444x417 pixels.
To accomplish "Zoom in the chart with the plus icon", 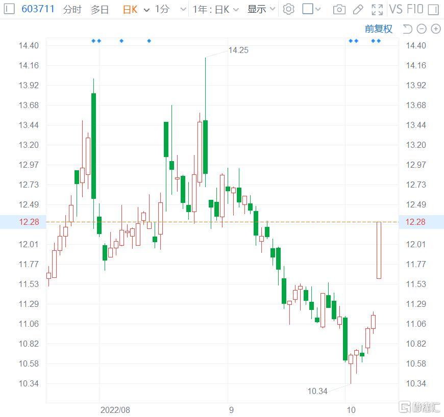I will [436, 29].
